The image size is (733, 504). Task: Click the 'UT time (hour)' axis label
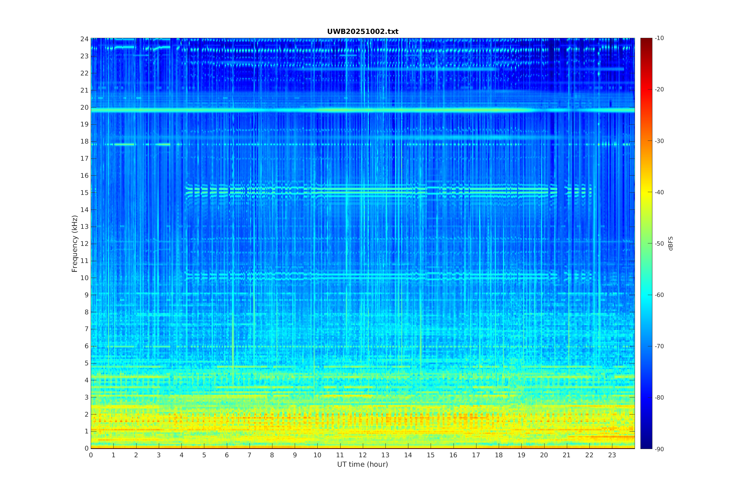363,464
